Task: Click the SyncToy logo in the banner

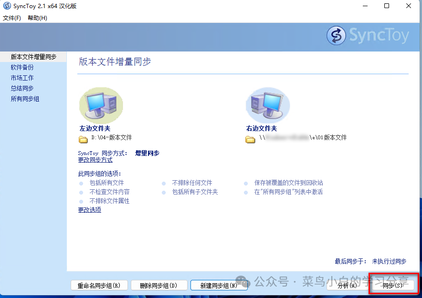Action: click(x=368, y=35)
